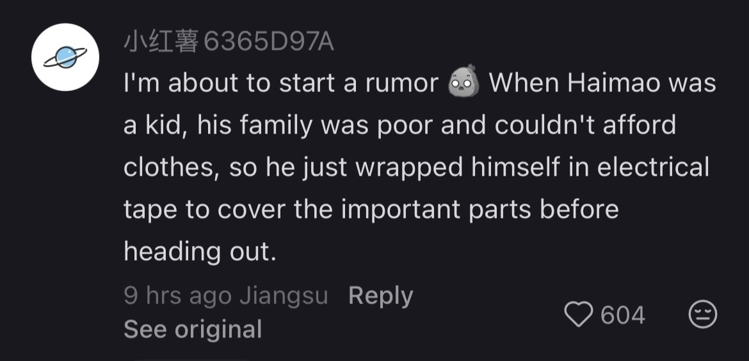The image size is (749, 361).
Task: Tap the words "When Haimao was"
Action: 603,83
